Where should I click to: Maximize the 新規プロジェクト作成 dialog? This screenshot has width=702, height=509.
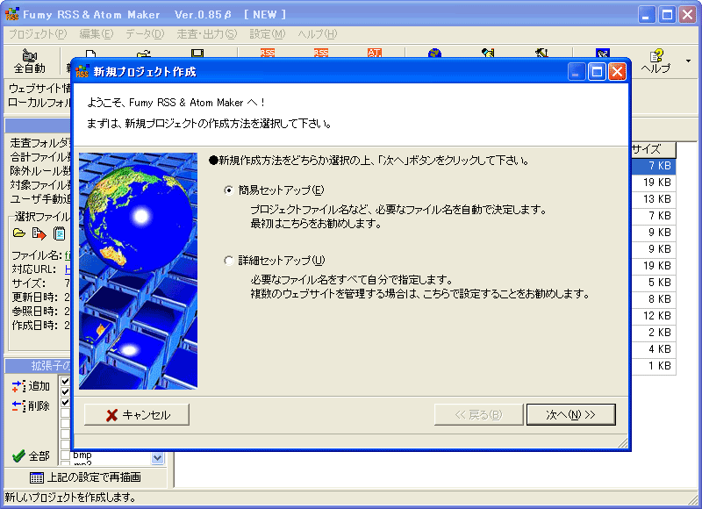pos(597,72)
